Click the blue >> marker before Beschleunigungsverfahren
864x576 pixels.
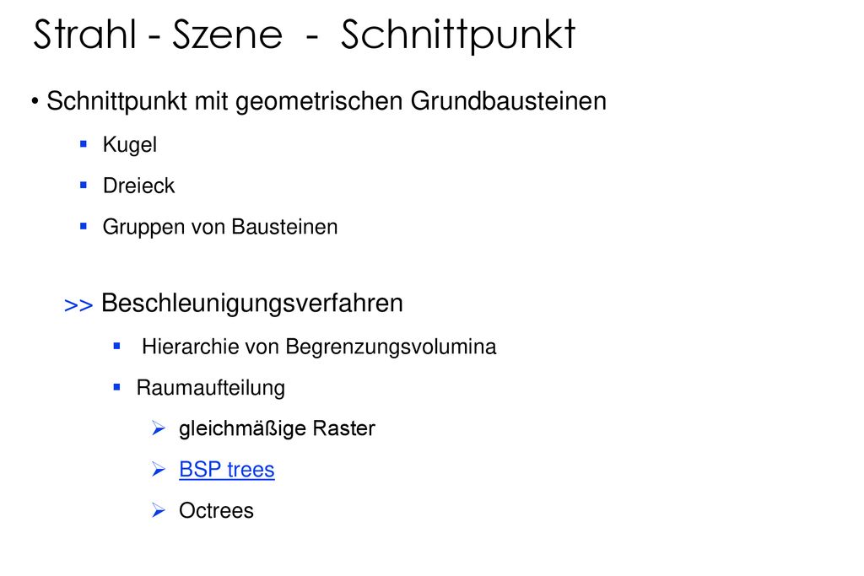click(x=78, y=305)
